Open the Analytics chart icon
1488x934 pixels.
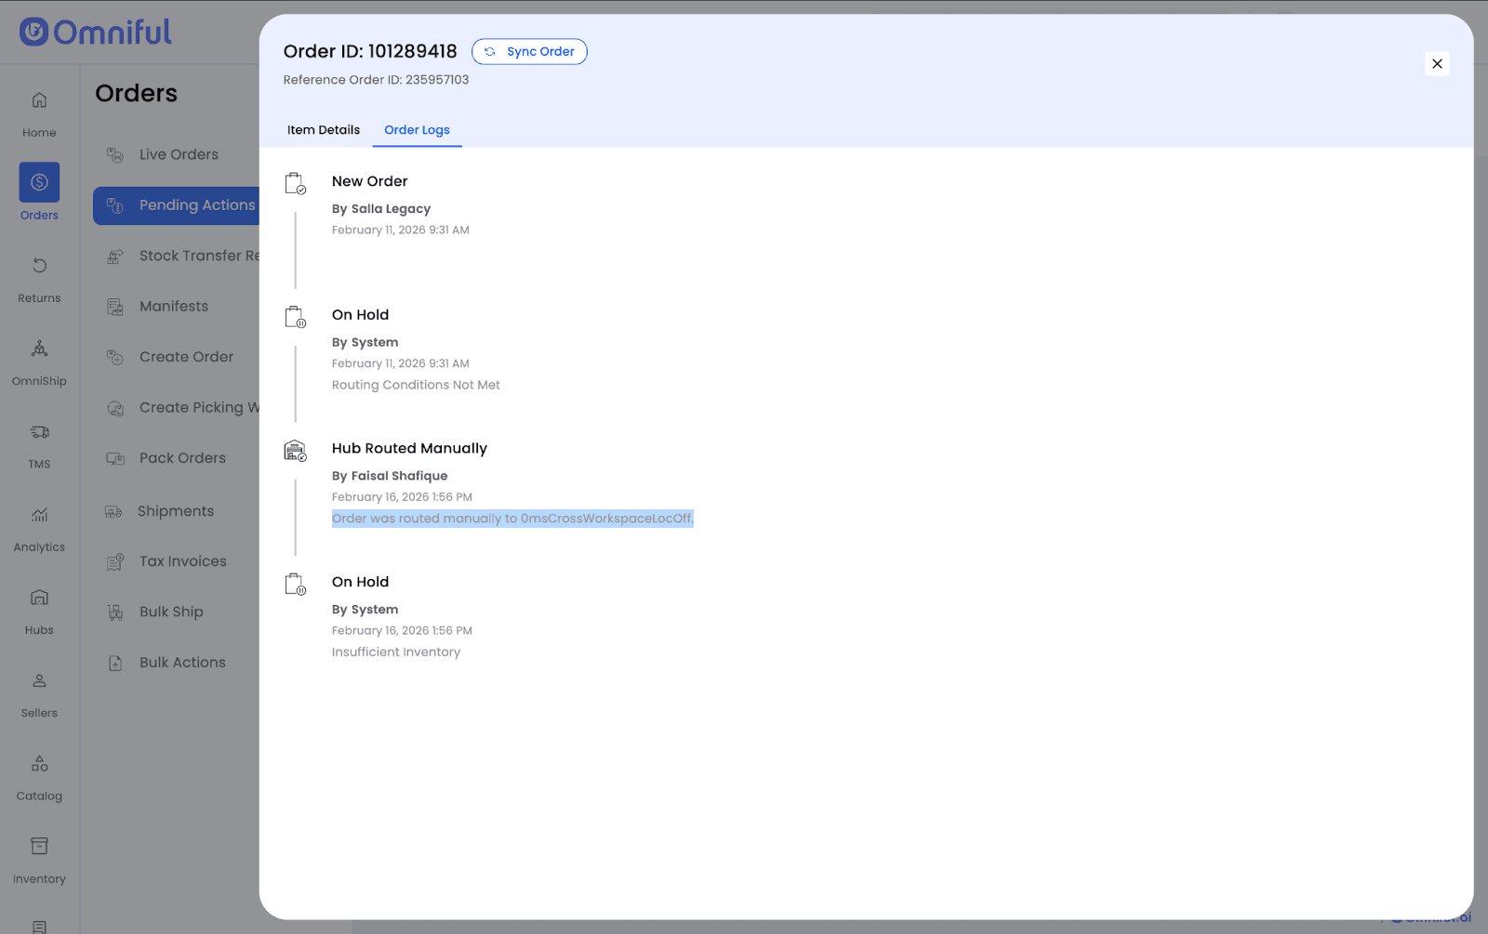[39, 516]
